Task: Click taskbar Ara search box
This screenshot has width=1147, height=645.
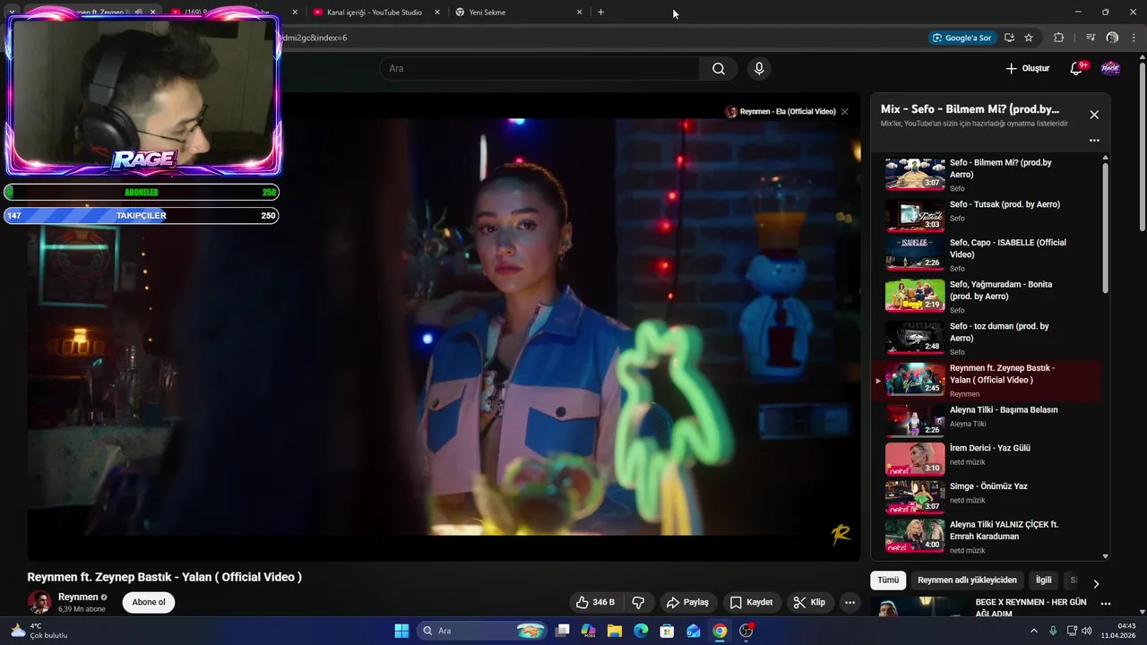Action: pos(482,631)
